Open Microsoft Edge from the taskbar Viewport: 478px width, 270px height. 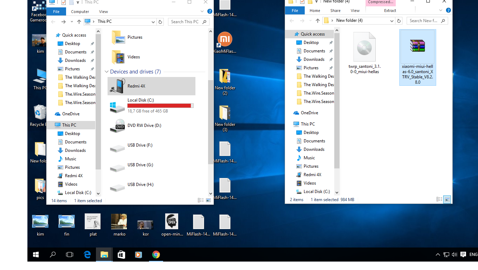[x=87, y=255]
